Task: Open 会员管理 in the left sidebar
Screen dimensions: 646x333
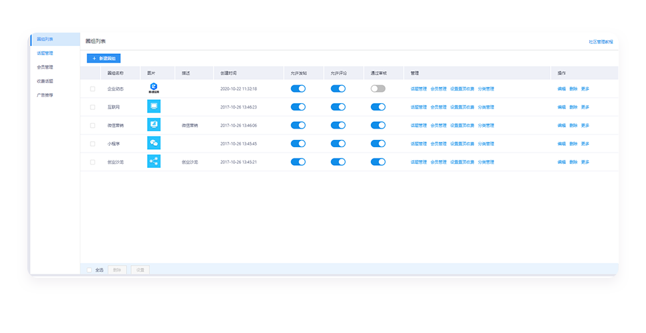Action: [45, 67]
